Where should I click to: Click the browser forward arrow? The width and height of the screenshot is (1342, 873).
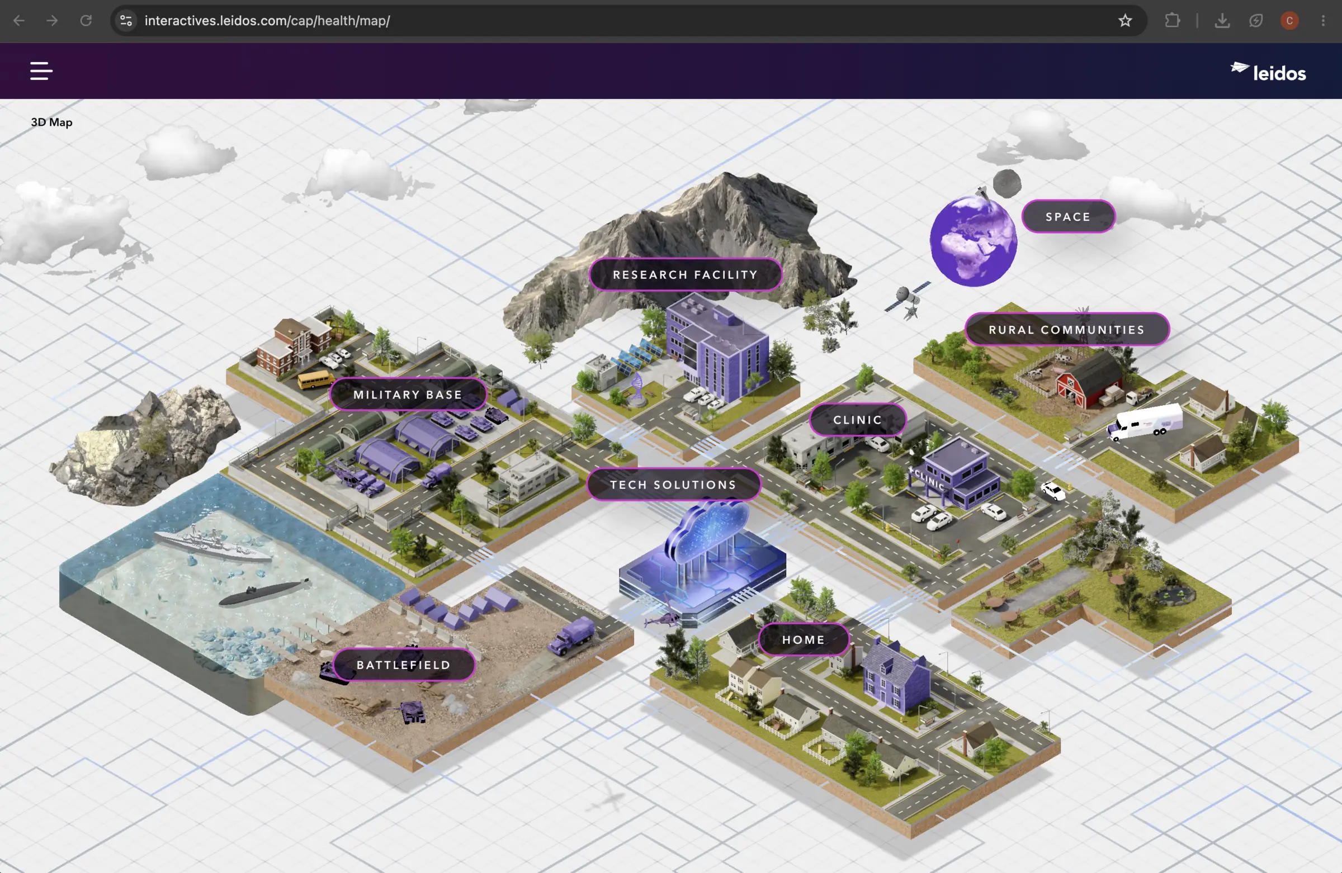pyautogui.click(x=52, y=21)
